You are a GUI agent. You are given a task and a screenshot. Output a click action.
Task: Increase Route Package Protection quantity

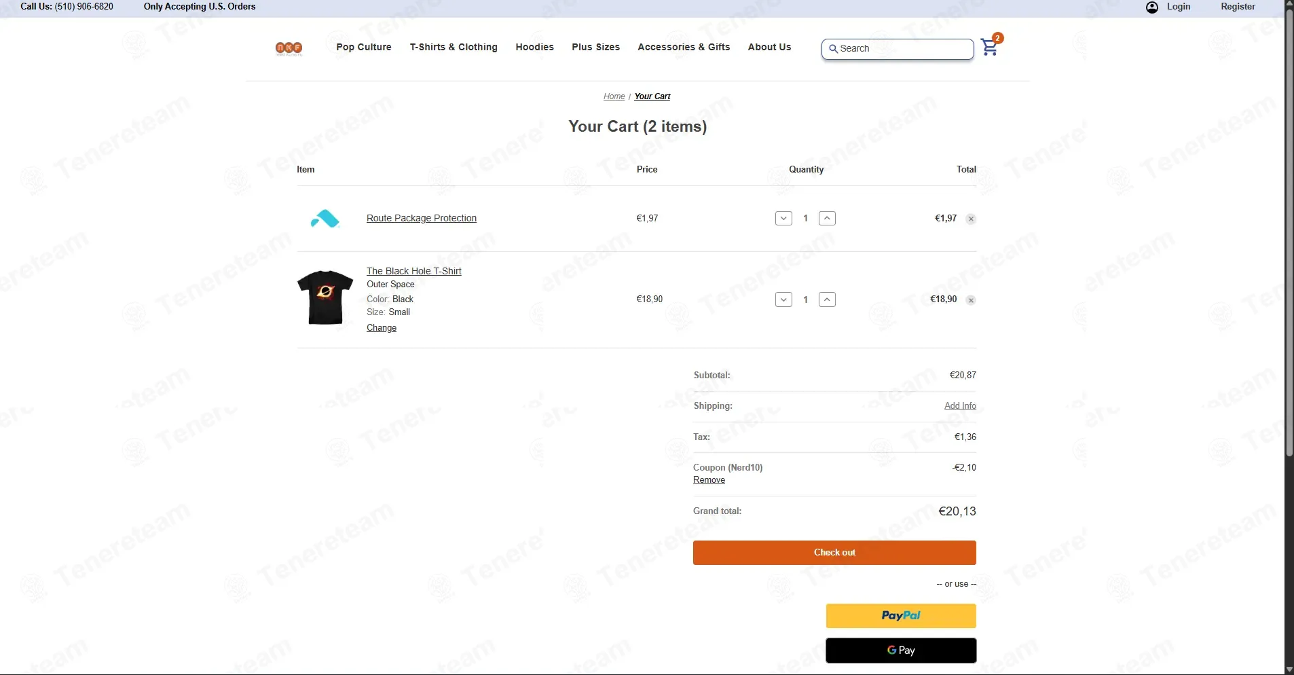coord(827,219)
